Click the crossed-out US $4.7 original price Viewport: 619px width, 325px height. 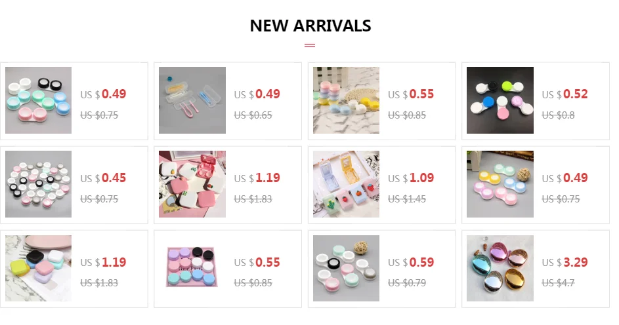tap(558, 283)
